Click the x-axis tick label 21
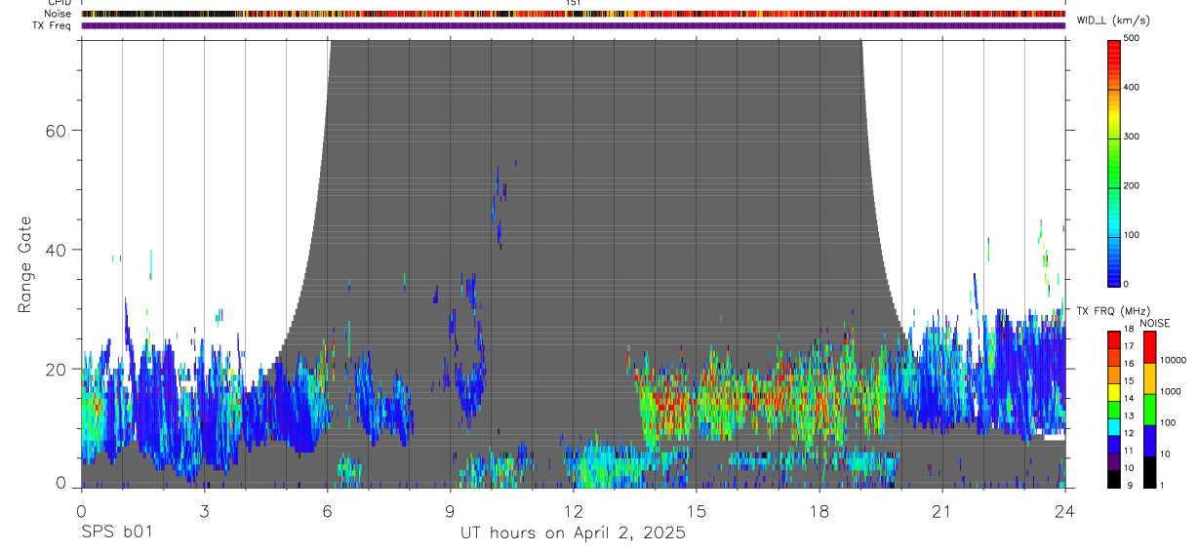The width and height of the screenshot is (1198, 553). point(942,511)
